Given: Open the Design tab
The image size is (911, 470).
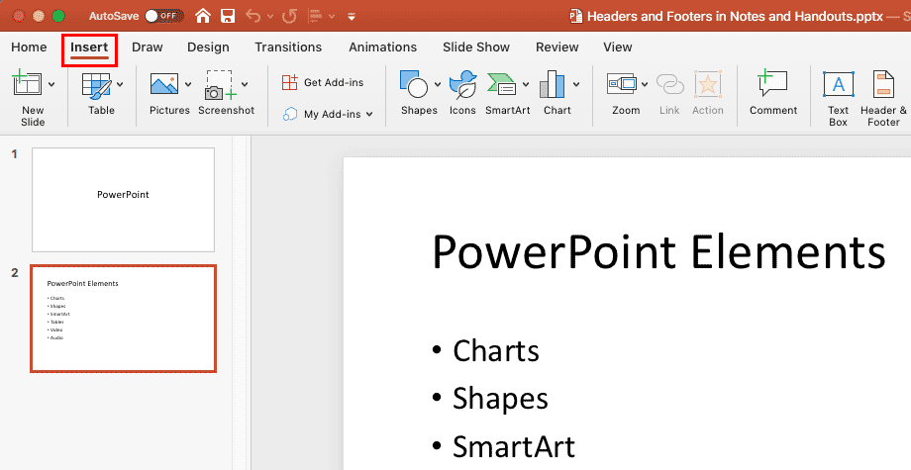Looking at the screenshot, I should click(x=208, y=47).
